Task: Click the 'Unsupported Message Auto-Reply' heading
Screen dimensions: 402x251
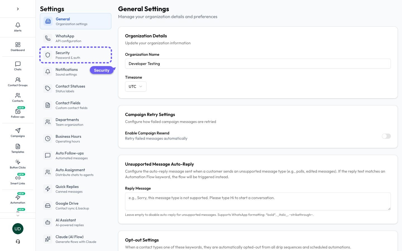Action: 159,164
